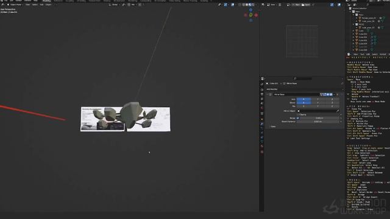The width and height of the screenshot is (390, 219).
Task: Click the blue Z axis on navigation gizmo
Action: [250, 10]
